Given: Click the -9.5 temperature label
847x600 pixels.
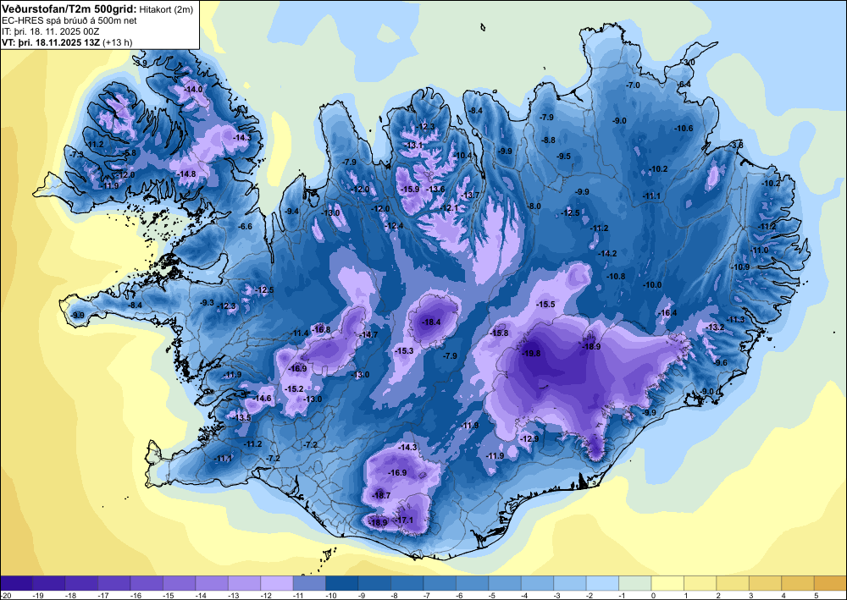Looking at the screenshot, I should (x=564, y=156).
